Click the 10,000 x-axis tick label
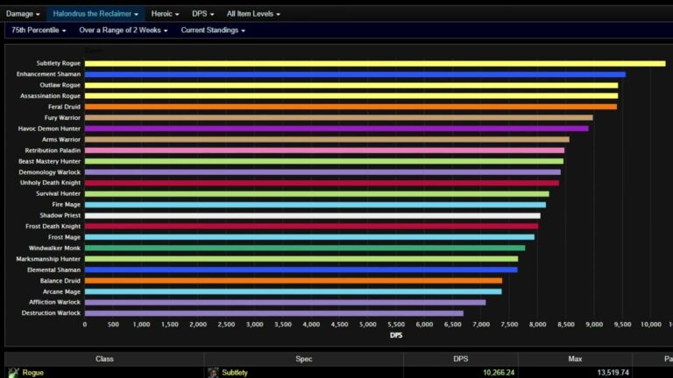The width and height of the screenshot is (673, 378). (651, 325)
